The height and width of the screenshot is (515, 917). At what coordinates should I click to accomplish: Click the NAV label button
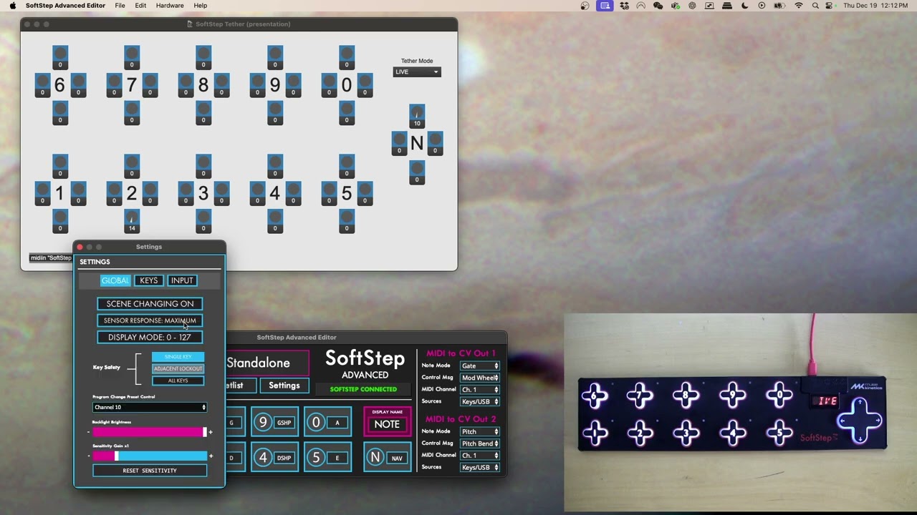(397, 458)
